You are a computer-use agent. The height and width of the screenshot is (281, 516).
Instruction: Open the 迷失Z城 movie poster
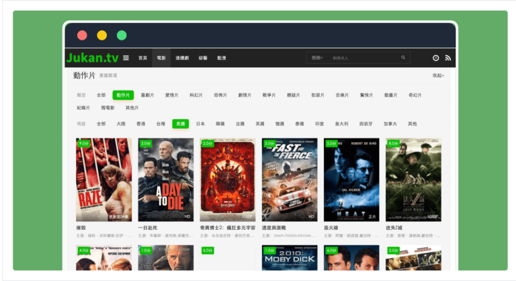(x=414, y=179)
